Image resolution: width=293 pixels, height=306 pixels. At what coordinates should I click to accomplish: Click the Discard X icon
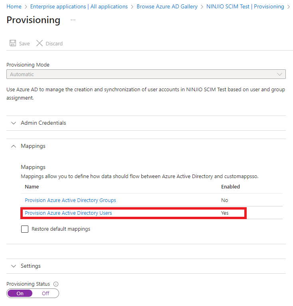click(x=40, y=43)
